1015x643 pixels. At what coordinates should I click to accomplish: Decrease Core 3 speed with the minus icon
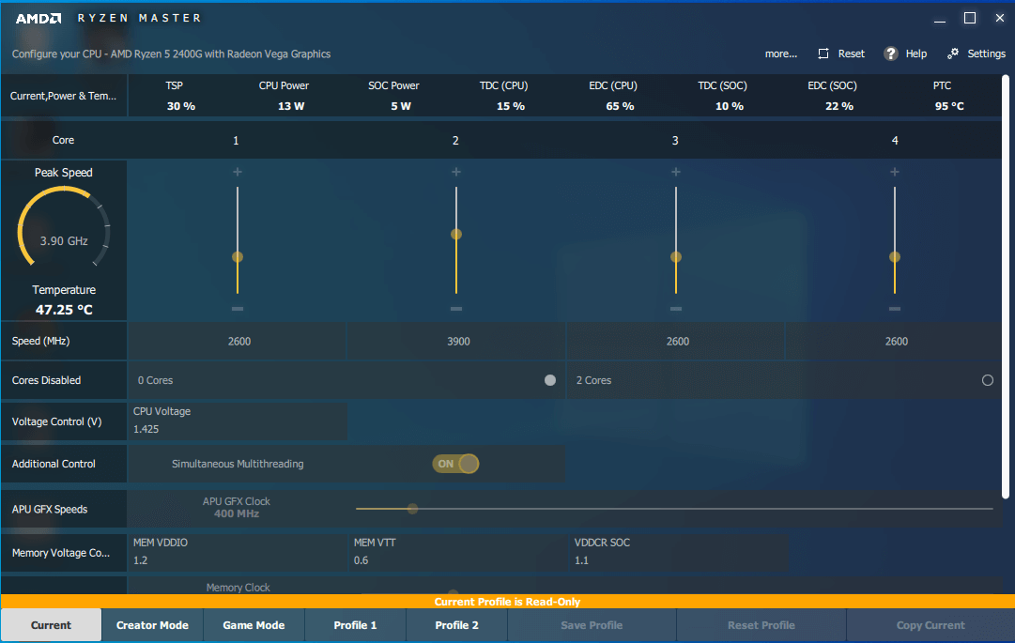(675, 307)
